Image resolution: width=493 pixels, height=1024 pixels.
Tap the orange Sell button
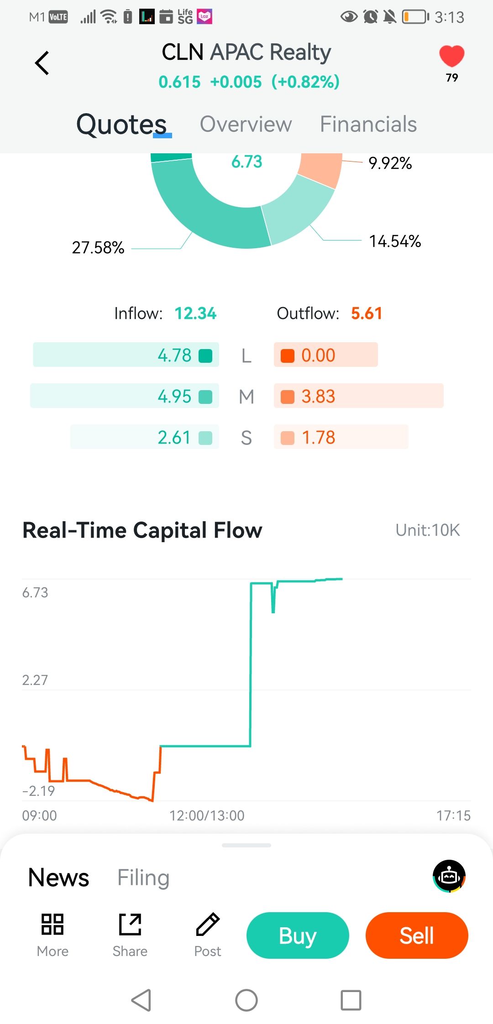click(417, 935)
